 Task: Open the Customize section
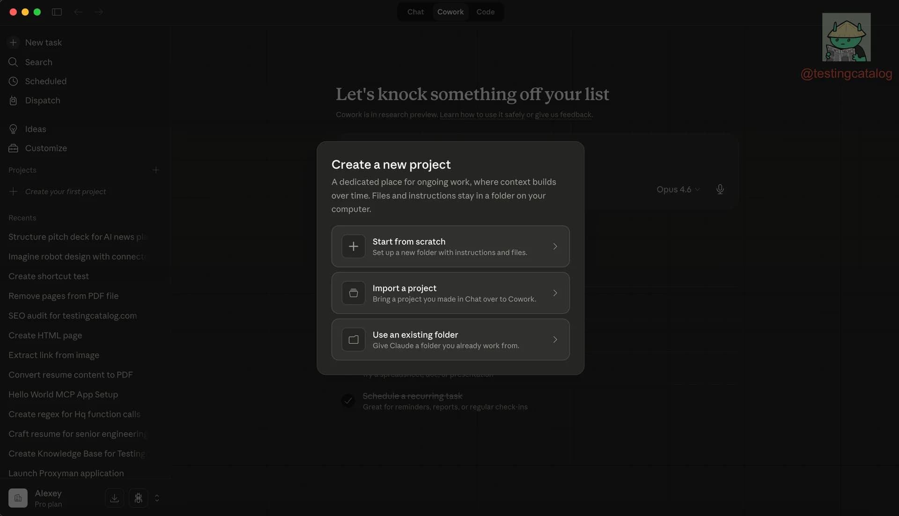[13, 148]
